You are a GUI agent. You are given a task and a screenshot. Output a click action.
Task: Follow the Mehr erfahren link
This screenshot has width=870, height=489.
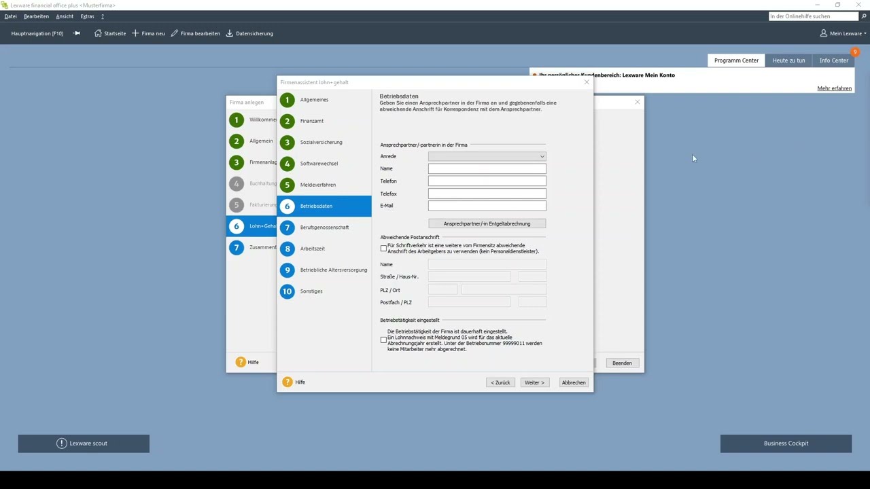[834, 88]
